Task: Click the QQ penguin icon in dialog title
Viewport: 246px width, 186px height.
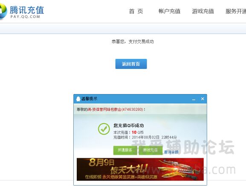Action: pyautogui.click(x=78, y=99)
